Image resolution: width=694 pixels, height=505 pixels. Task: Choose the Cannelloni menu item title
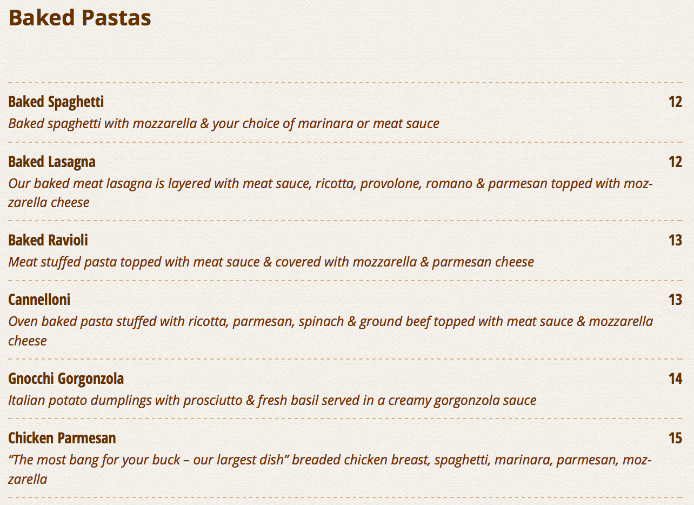[x=39, y=300]
